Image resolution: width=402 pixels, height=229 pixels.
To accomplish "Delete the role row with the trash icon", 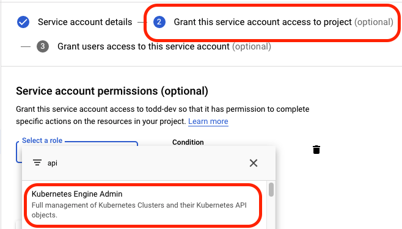I will [x=316, y=150].
